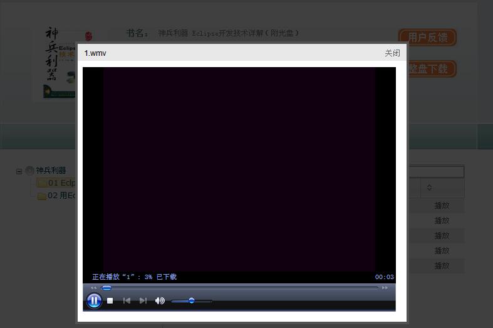Viewport: 493px width, 328px height.
Task: Pause the video playback
Action: [94, 301]
